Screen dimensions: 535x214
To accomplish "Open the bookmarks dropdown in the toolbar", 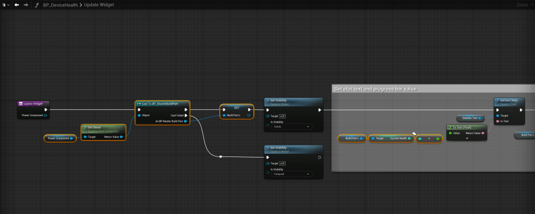I will click(x=6, y=5).
